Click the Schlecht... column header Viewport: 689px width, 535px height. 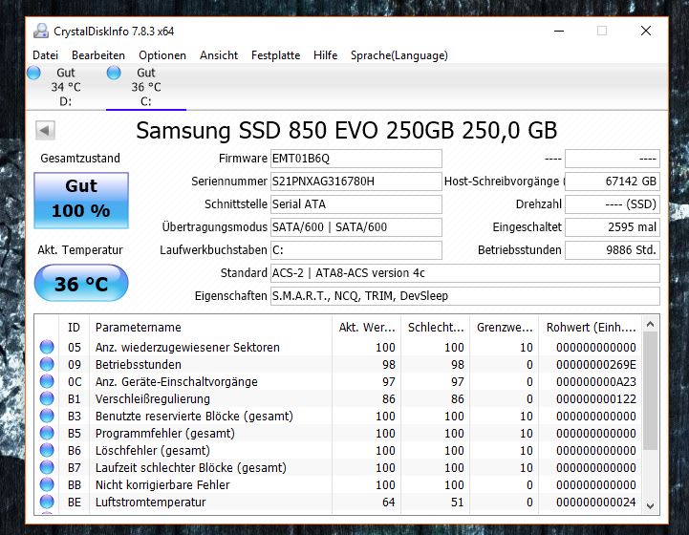pyautogui.click(x=435, y=328)
